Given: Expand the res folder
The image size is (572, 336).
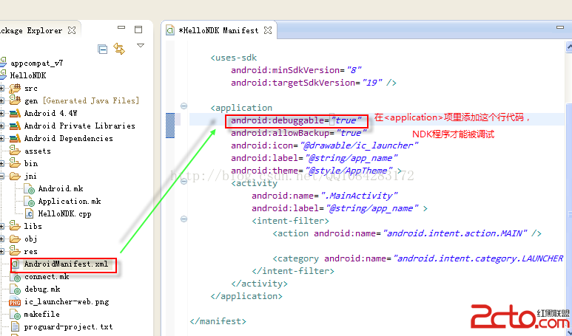Looking at the screenshot, I should [1, 251].
